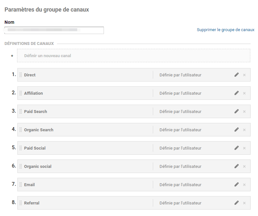The width and height of the screenshot is (258, 216).
Task: Select the Organic social channel name
Action: click(x=38, y=166)
